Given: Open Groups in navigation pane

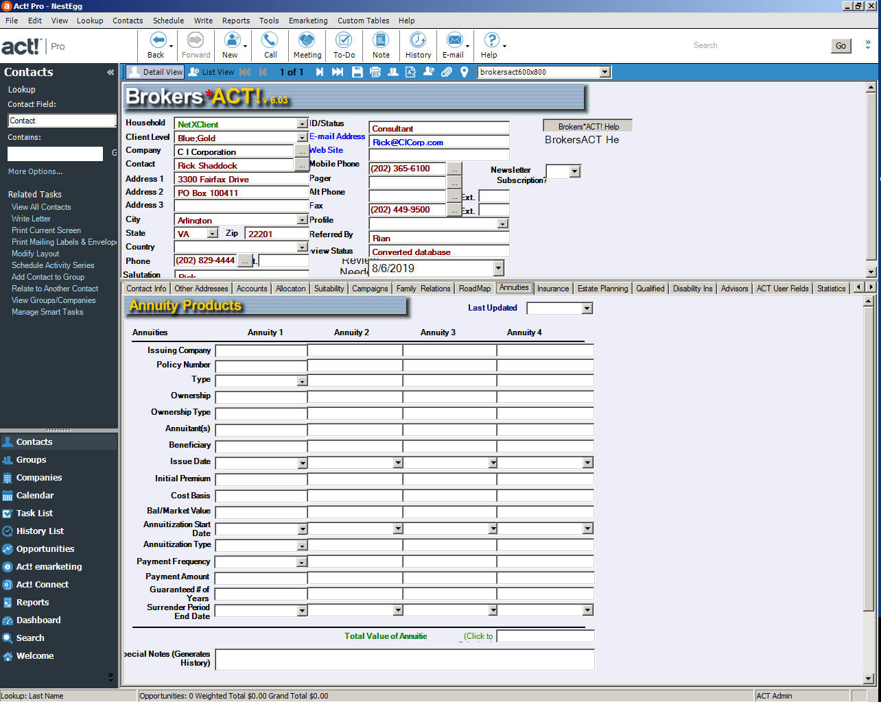Looking at the screenshot, I should tap(59, 460).
